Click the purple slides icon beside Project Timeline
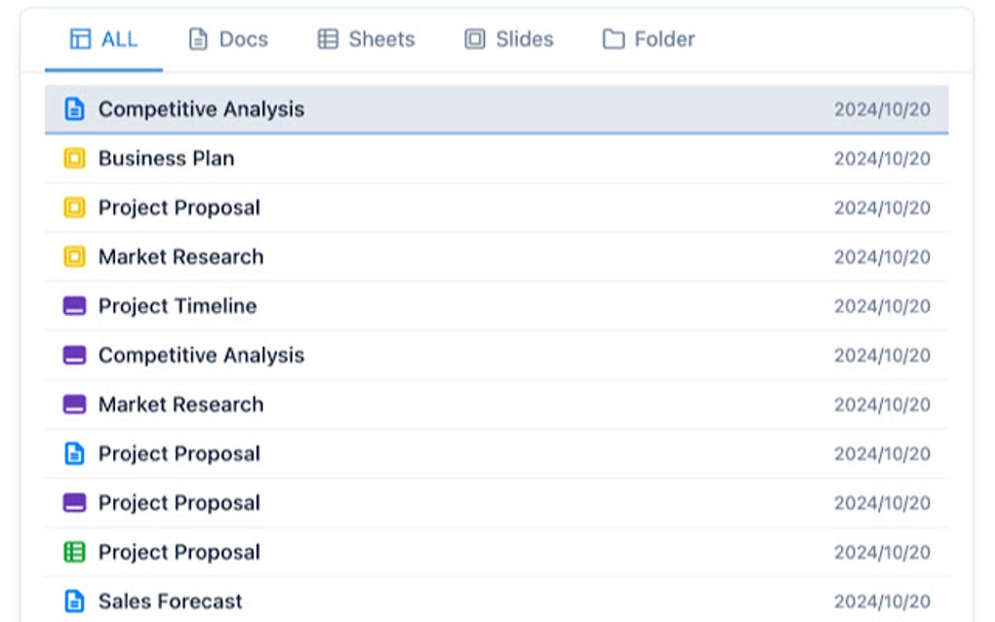 pyautogui.click(x=76, y=305)
